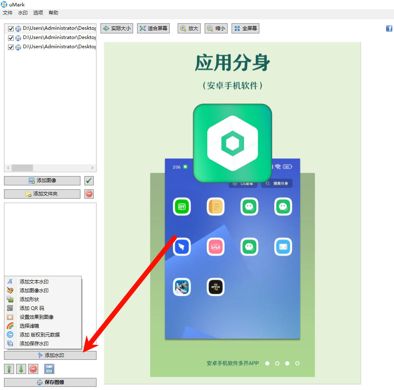Select the second D:\Users\Administrator file row

tap(51, 38)
